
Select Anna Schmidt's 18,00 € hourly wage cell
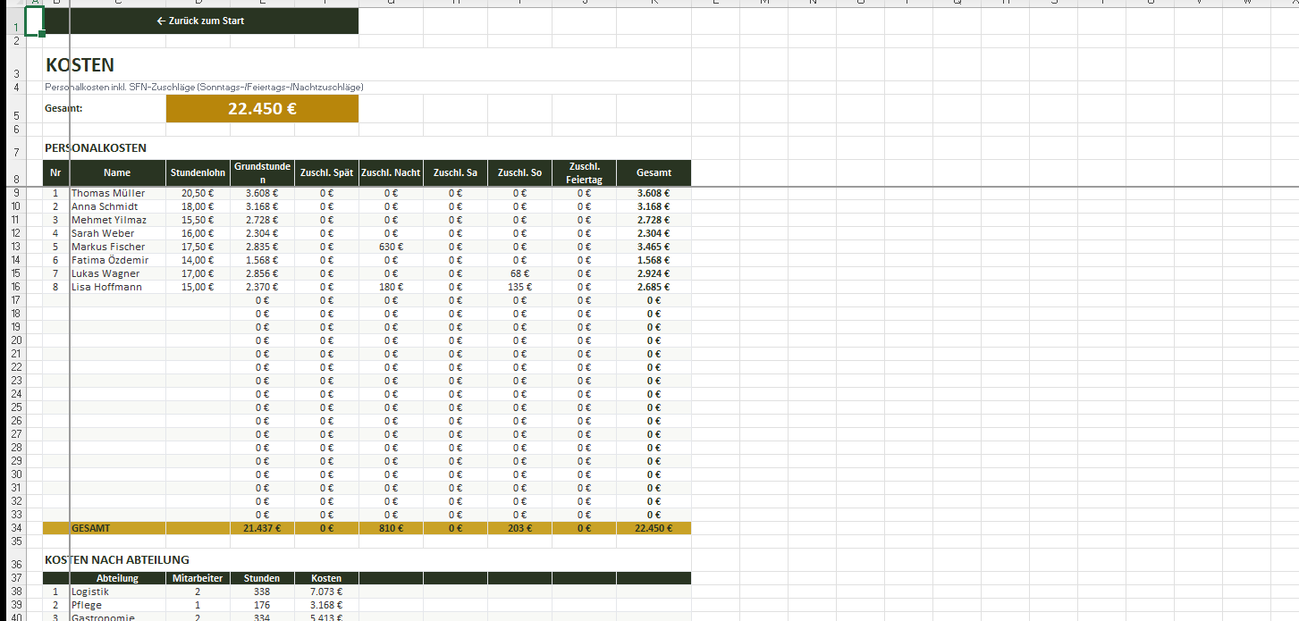pos(198,206)
